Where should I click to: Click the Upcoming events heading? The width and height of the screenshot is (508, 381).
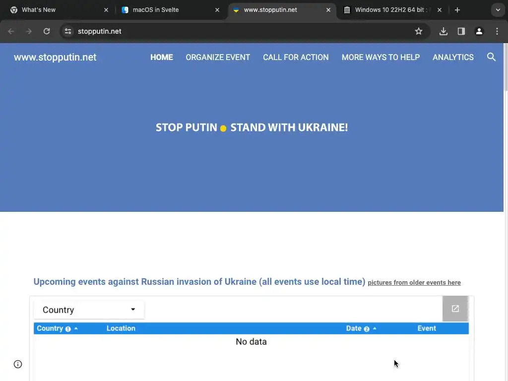tap(199, 282)
